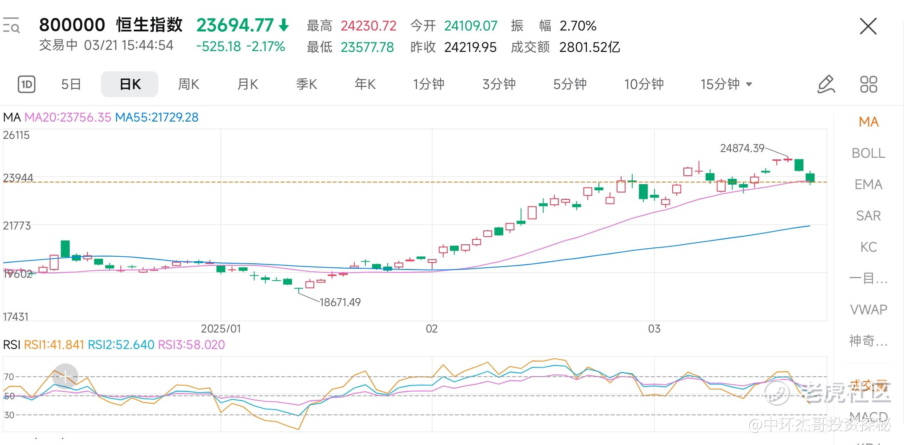Expand the truncated 一目… indicator entry
Viewport: 909px width, 445px height.
click(x=868, y=279)
